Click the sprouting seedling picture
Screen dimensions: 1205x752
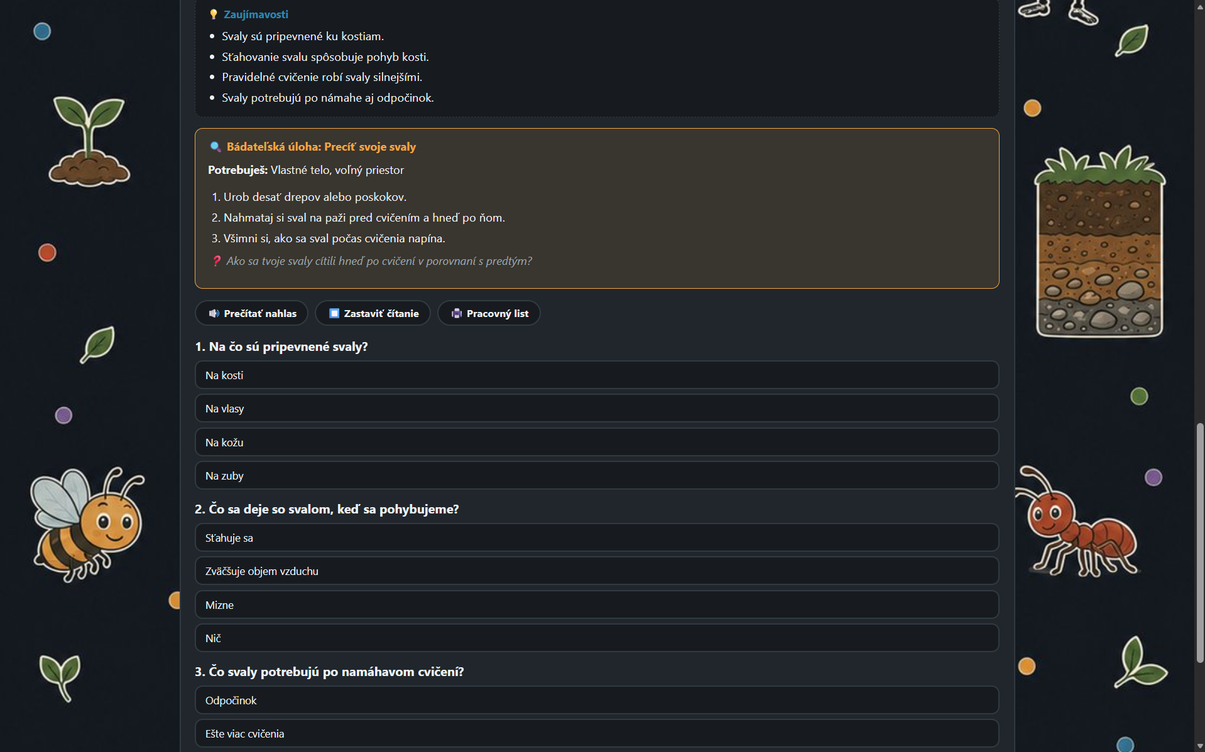(x=89, y=141)
